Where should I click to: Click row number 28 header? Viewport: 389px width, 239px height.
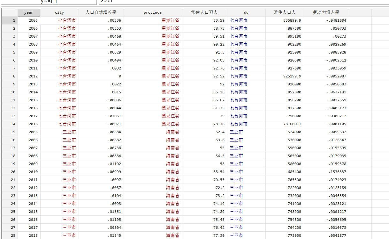pos(10,235)
